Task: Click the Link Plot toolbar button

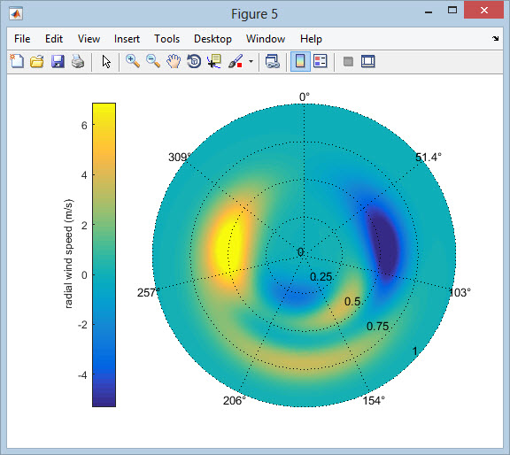Action: tap(272, 61)
